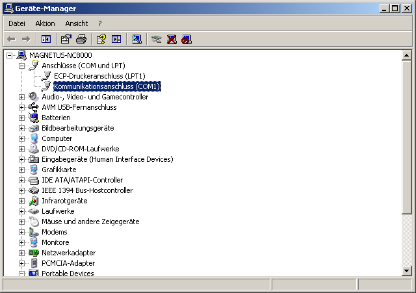
Task: Click the battery icon beside Batterien
Action: click(34, 118)
